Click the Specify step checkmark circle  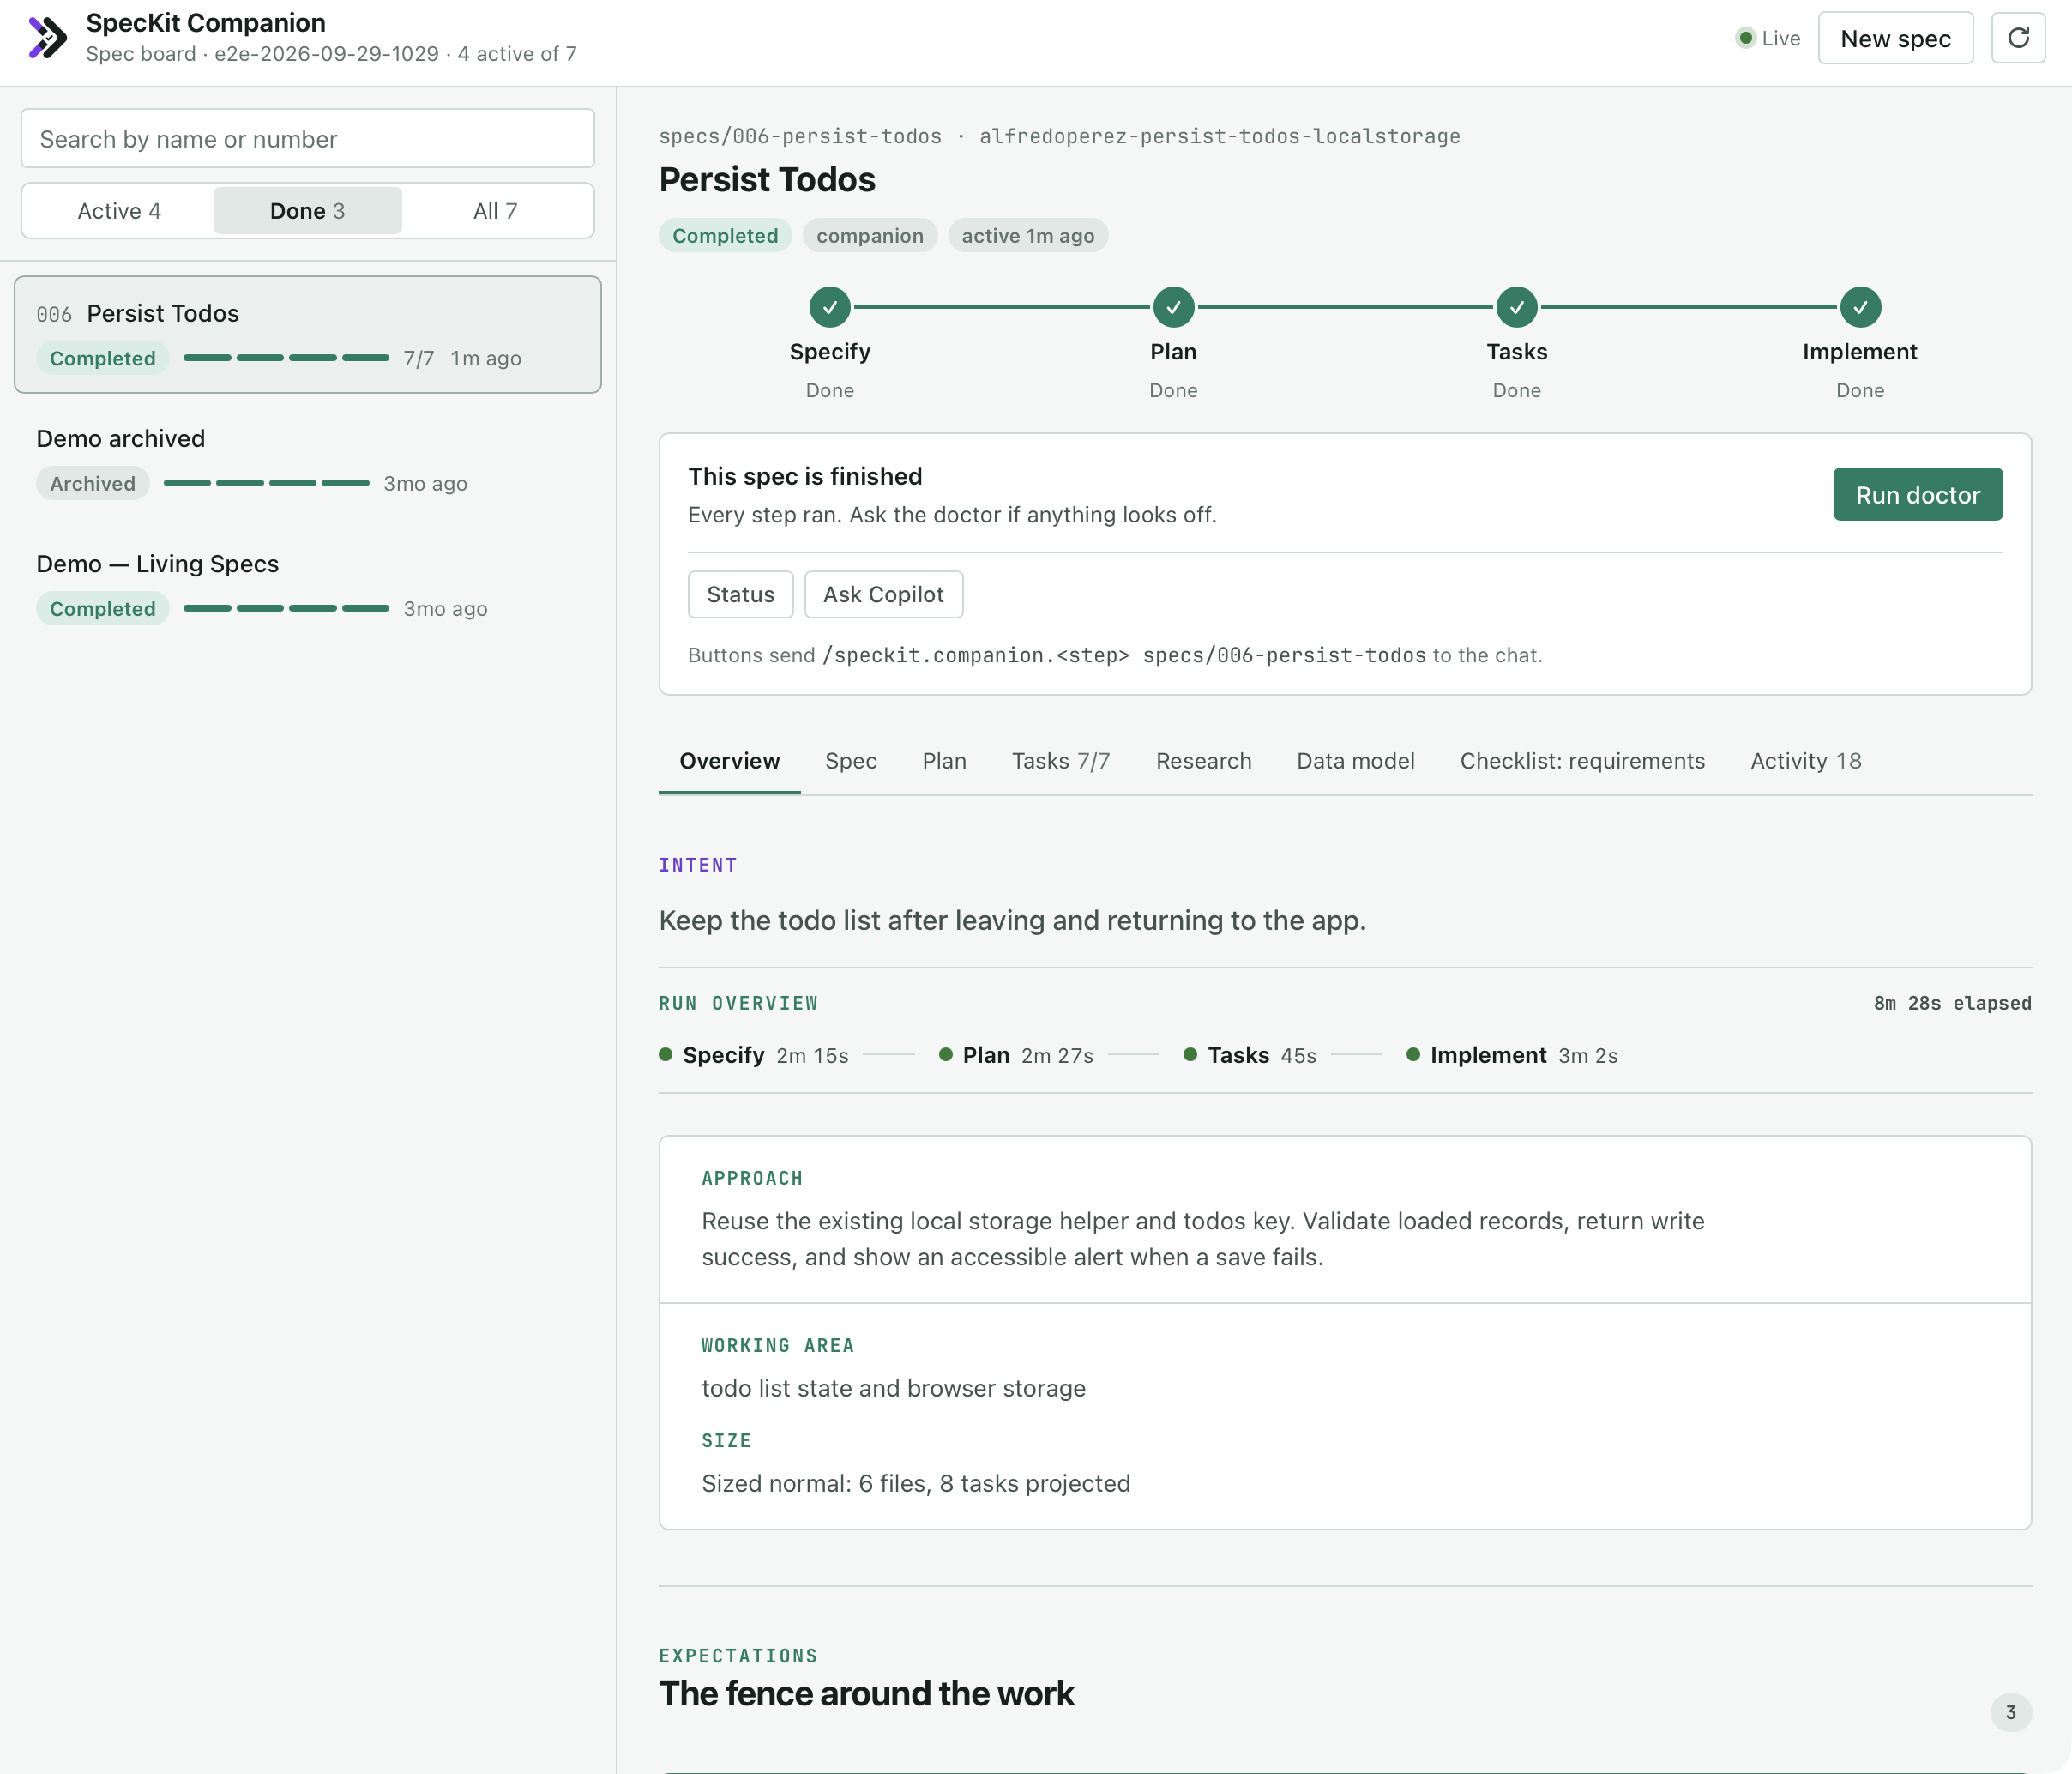tap(830, 307)
